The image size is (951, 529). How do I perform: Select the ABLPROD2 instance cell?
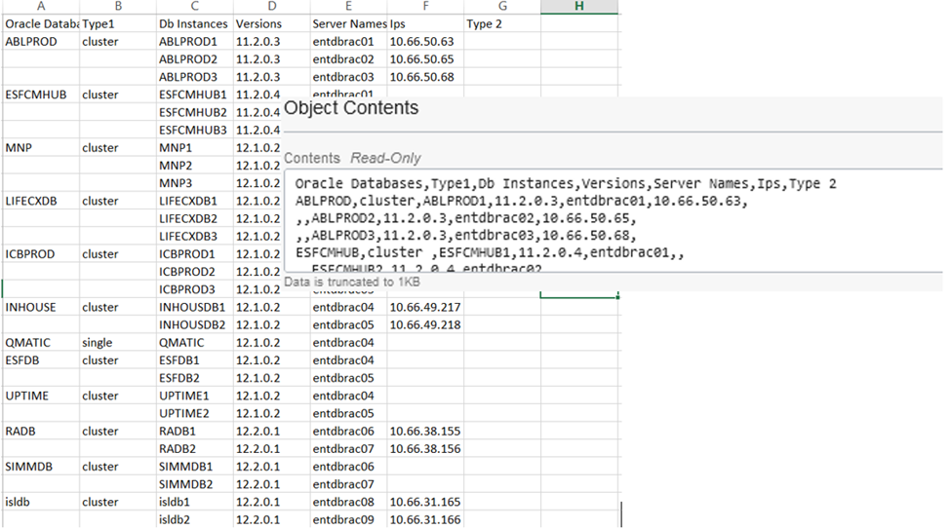pos(195,59)
